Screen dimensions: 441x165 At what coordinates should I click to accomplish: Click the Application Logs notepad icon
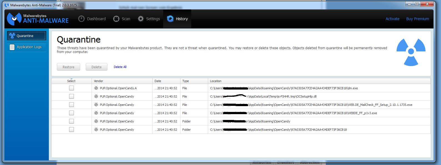tap(12, 47)
